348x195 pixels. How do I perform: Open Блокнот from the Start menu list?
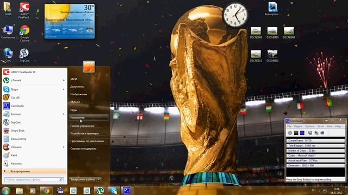(34, 114)
